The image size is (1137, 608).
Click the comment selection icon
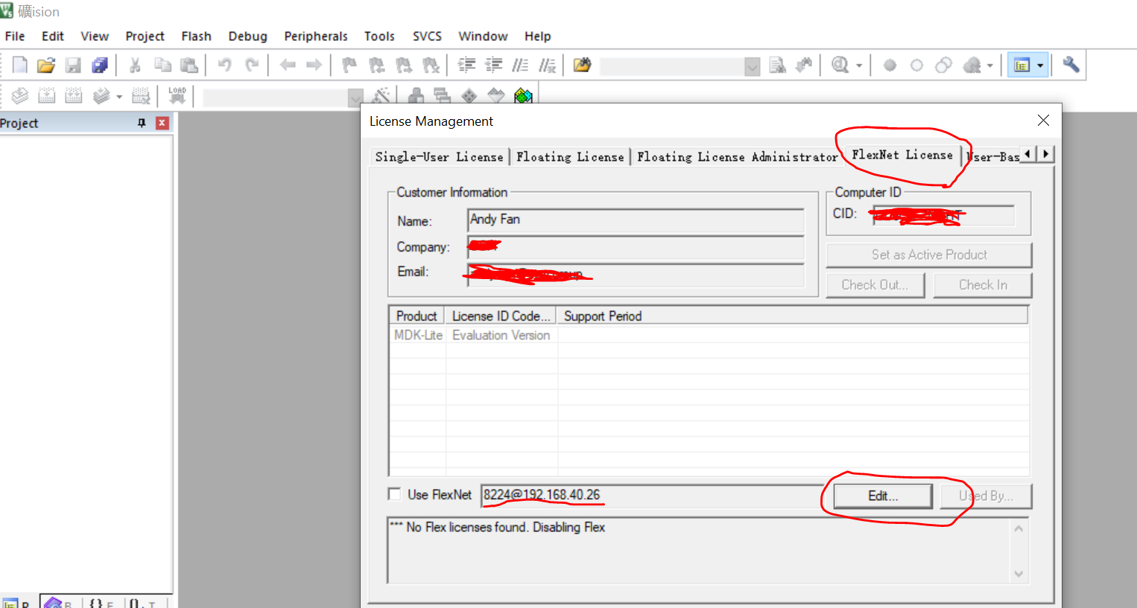click(520, 65)
